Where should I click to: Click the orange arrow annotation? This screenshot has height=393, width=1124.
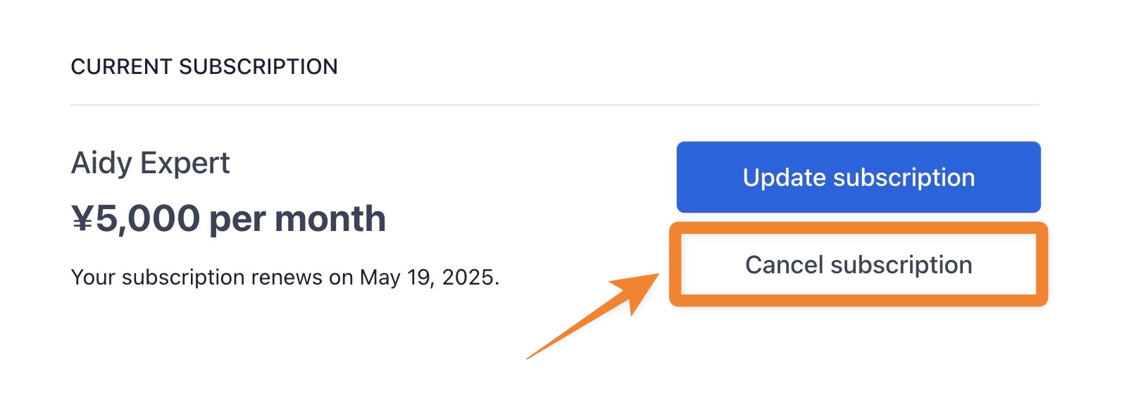coord(593,316)
